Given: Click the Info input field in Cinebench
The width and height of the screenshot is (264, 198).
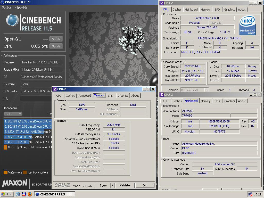Looking at the screenshot, I should coord(36,98).
